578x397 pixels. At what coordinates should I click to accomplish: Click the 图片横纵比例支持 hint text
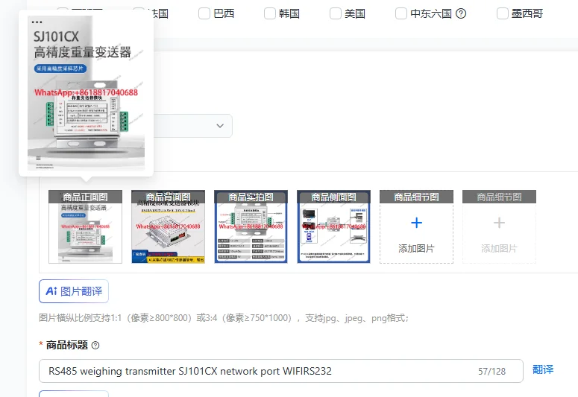pyautogui.click(x=224, y=318)
